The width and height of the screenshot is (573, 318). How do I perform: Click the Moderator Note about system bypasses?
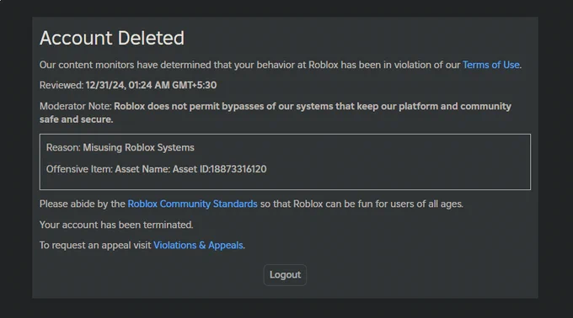click(276, 113)
